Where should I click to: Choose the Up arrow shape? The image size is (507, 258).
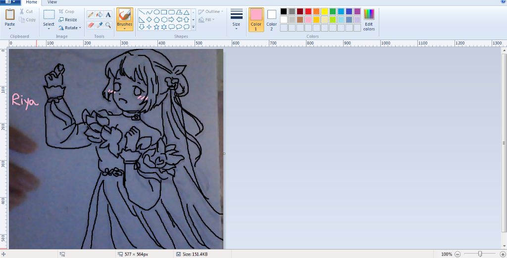[186, 20]
